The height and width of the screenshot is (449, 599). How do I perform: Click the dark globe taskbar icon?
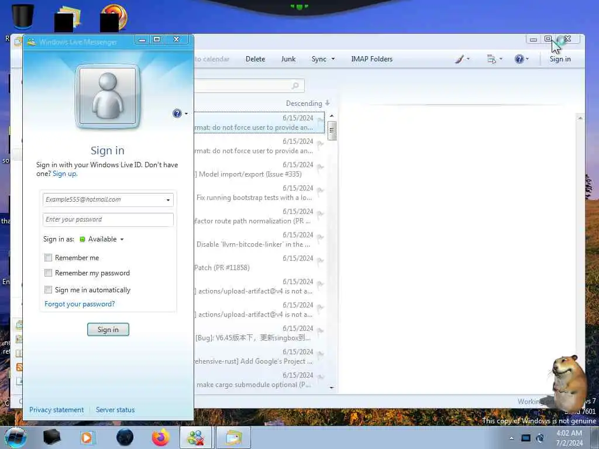pos(125,437)
